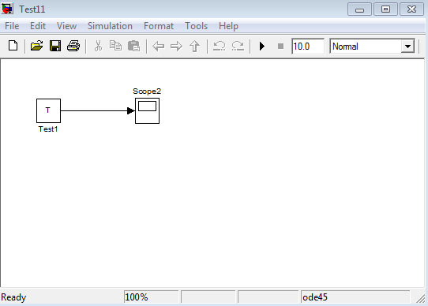The image size is (428, 306).
Task: Stop simulation with the square button
Action: 280,46
